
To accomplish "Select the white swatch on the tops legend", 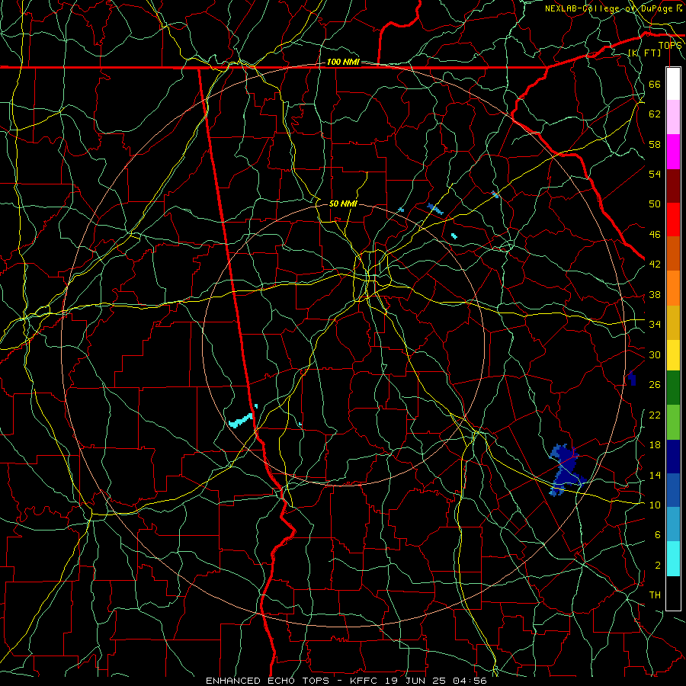I will (673, 84).
